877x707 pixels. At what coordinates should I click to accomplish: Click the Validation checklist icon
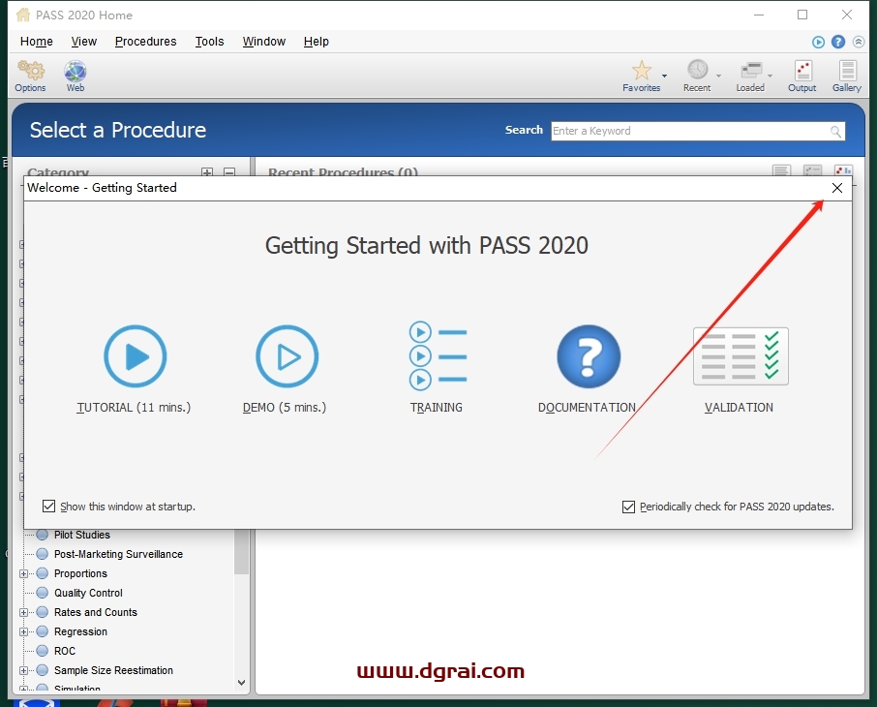741,356
